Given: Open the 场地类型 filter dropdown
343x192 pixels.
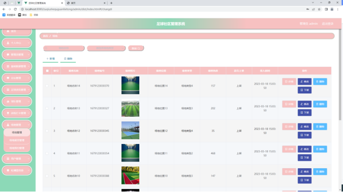Looking at the screenshot, I should pos(106,48).
